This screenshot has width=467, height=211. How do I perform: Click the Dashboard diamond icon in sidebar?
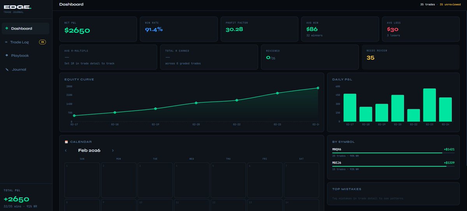[x=7, y=28]
